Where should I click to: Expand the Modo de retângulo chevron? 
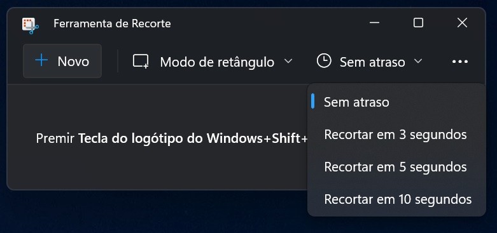coord(288,61)
